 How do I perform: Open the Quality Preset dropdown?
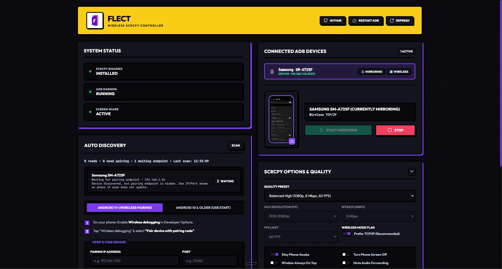coord(340,196)
